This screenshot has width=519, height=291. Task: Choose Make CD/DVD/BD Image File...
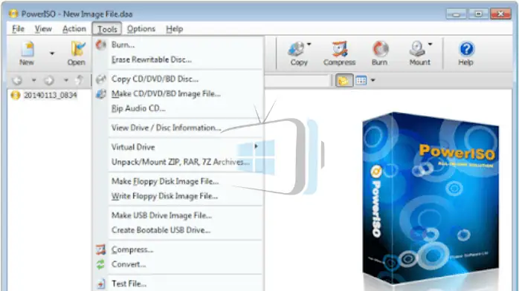[x=178, y=94]
